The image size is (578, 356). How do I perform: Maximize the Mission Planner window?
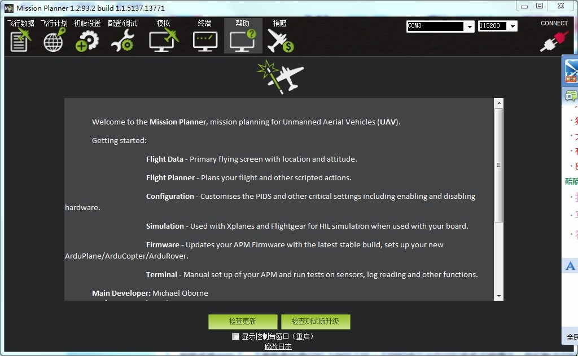pos(540,6)
